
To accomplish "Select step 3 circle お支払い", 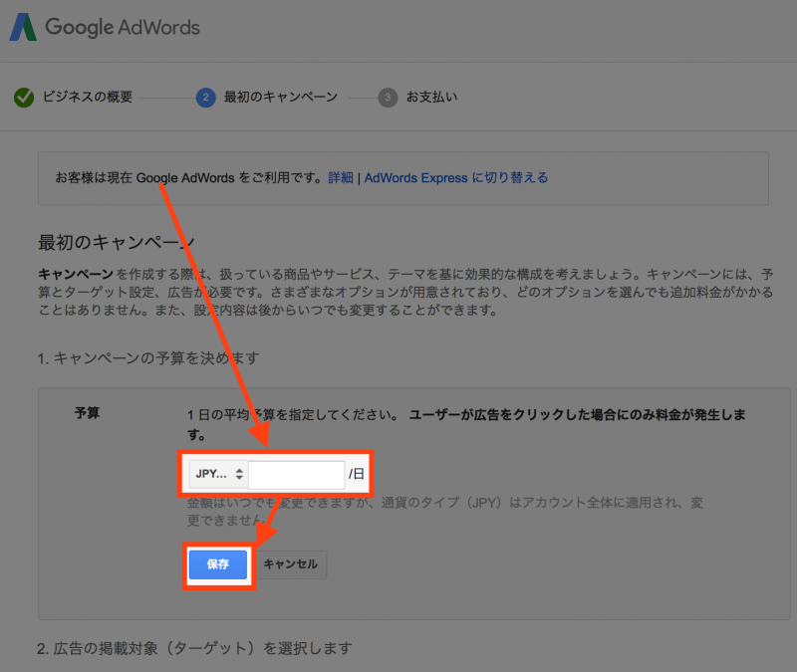I will [388, 98].
